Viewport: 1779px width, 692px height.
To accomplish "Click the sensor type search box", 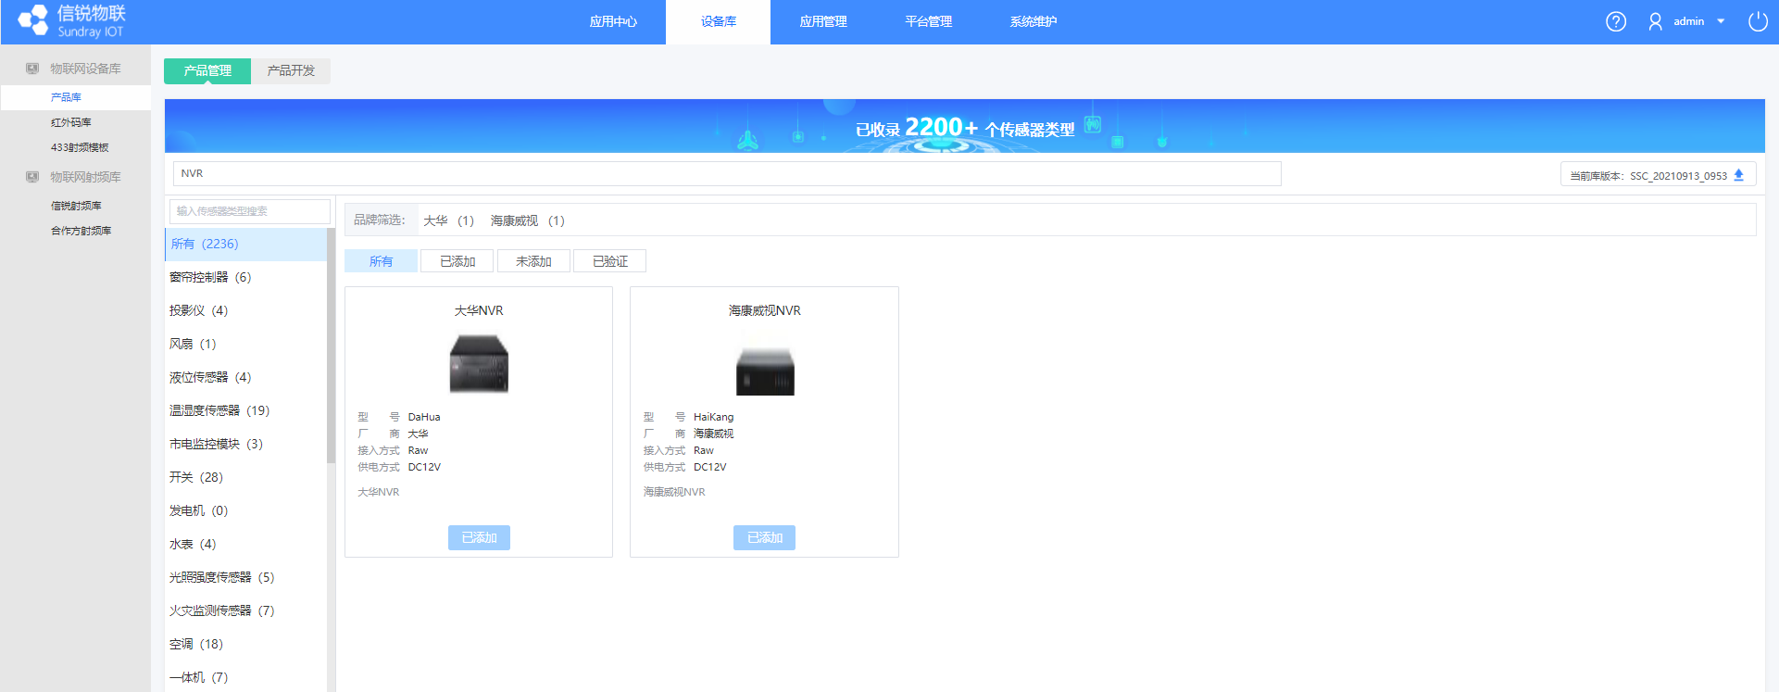I will coord(249,211).
